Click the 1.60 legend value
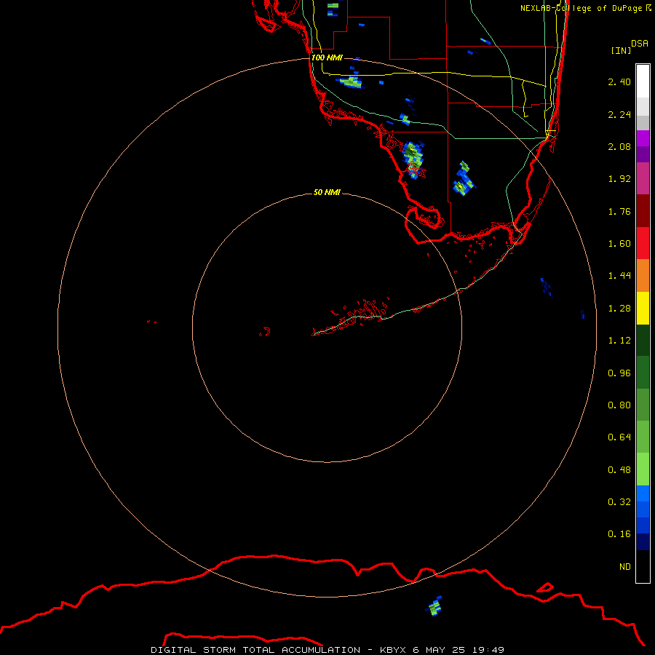655x655 pixels. pyautogui.click(x=619, y=244)
